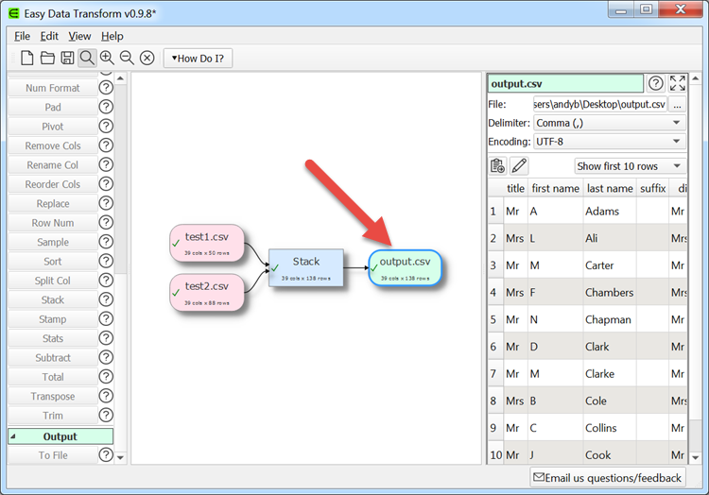Click the Open folder toolbar icon

[x=47, y=58]
